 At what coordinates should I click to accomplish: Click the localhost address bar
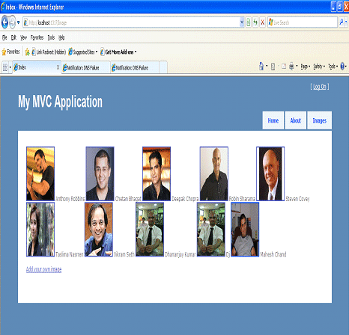pos(131,22)
